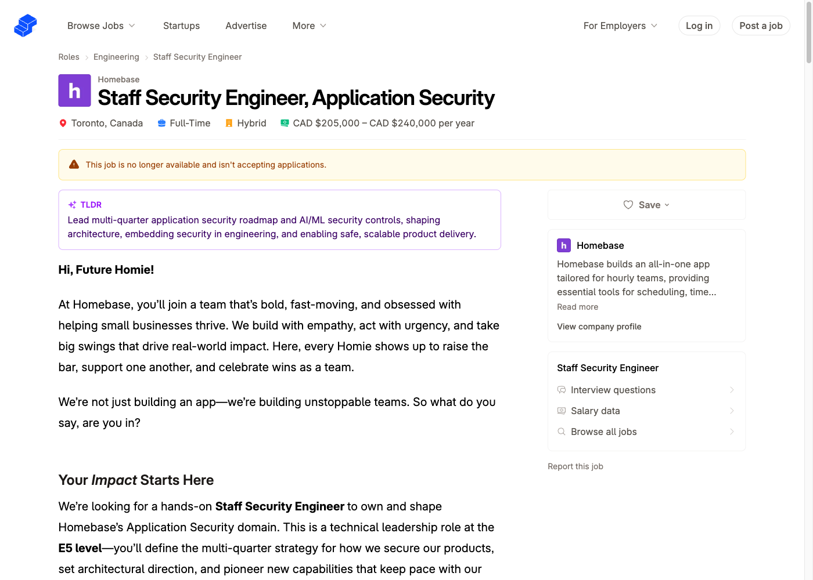
Task: Open the Save dropdown button
Action: pyautogui.click(x=646, y=205)
